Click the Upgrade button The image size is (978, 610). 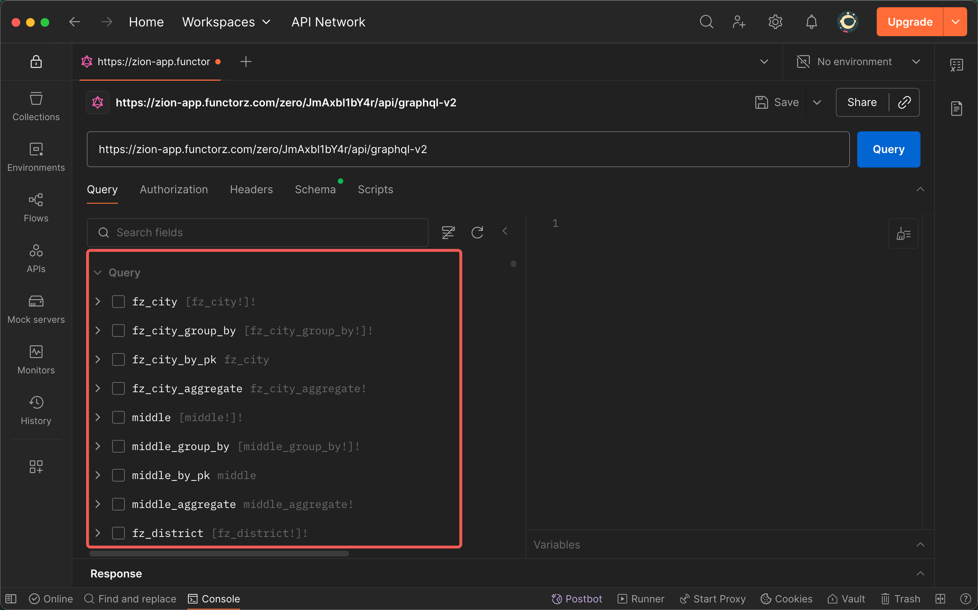pyautogui.click(x=909, y=22)
